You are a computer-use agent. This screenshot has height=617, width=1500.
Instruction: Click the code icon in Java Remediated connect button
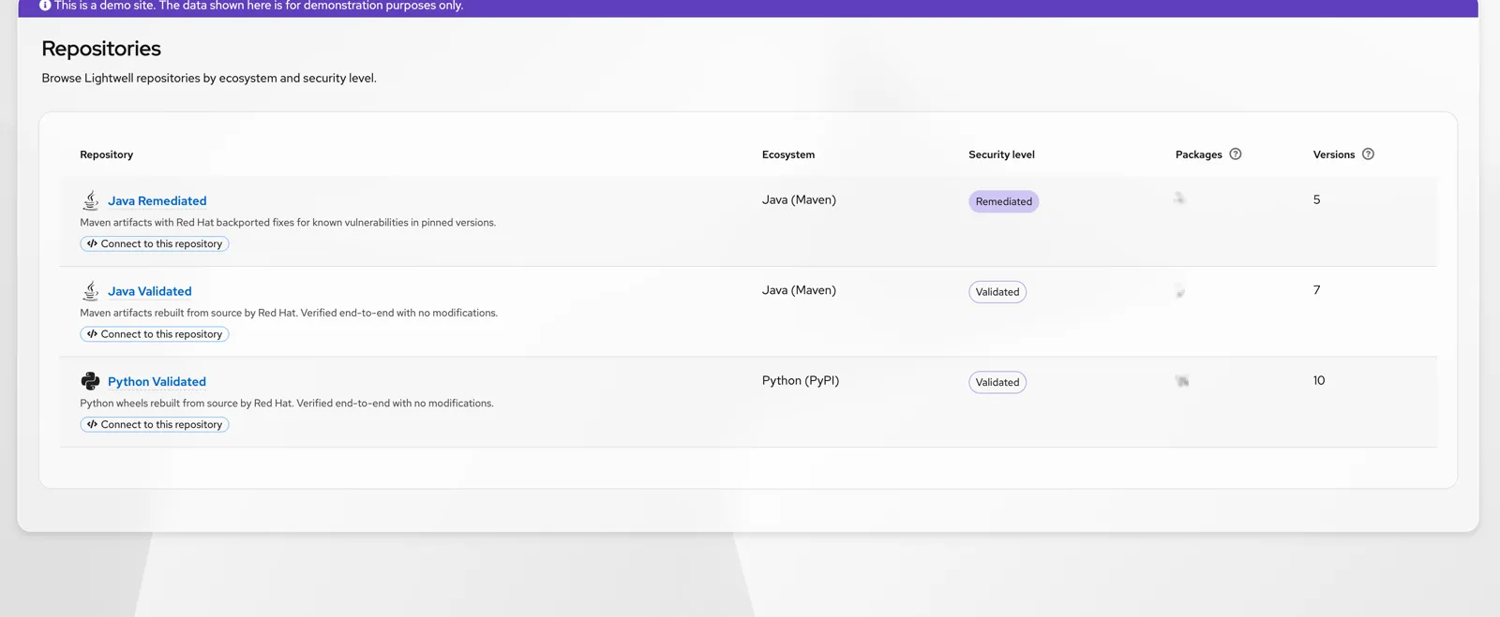pos(92,243)
